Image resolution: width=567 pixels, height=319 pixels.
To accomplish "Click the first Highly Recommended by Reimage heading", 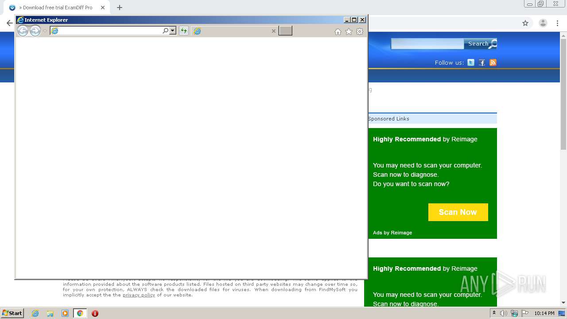I will [425, 139].
